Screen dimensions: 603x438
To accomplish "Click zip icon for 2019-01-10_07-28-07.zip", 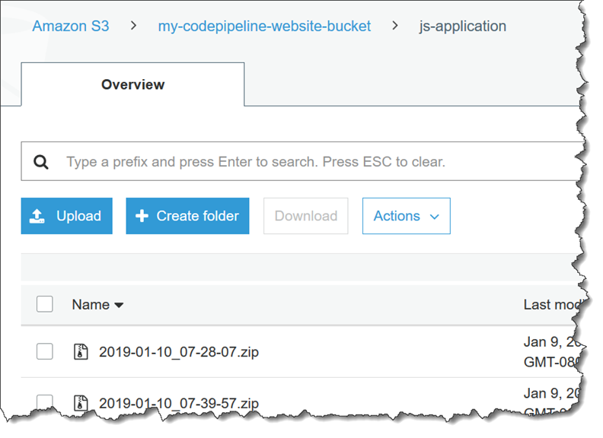I will 81,352.
